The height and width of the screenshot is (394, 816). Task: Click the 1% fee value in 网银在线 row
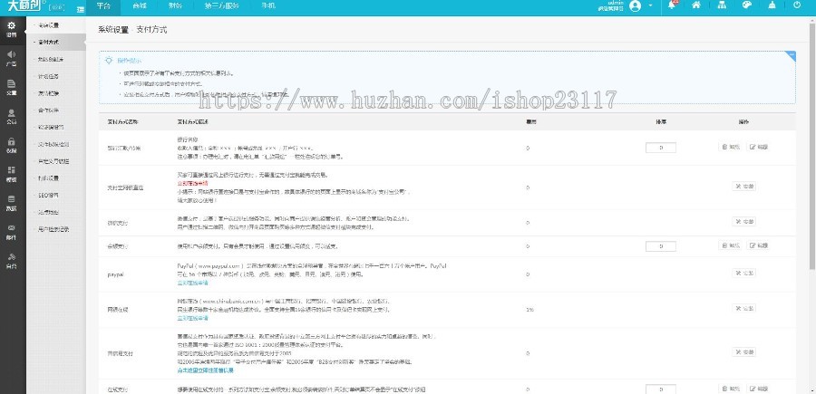point(529,310)
